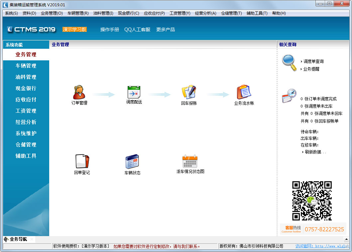Viewport: 352px width, 252px height.
Task: Click the 版权所有 copyright status text
Action: (251, 246)
